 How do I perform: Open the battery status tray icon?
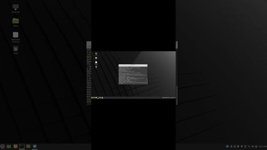pos(256,146)
